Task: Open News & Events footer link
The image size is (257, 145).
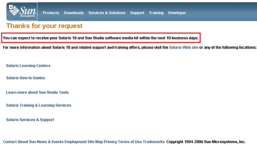Action: (x=50, y=142)
